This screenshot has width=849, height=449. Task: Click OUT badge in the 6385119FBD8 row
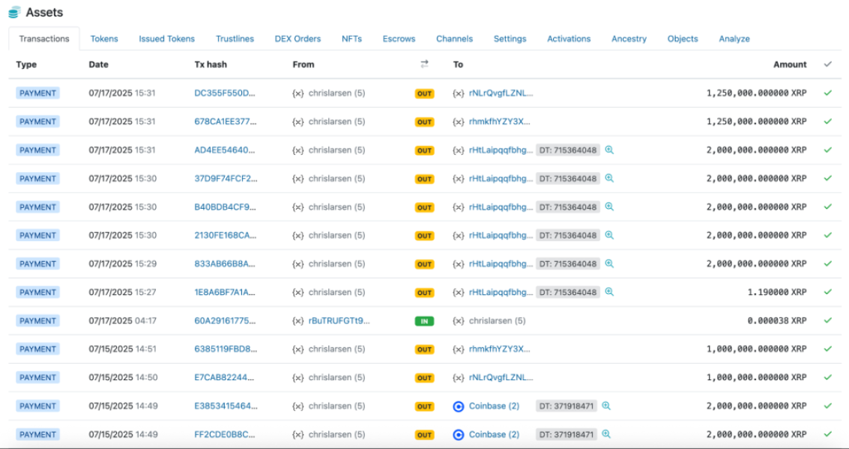click(x=424, y=349)
